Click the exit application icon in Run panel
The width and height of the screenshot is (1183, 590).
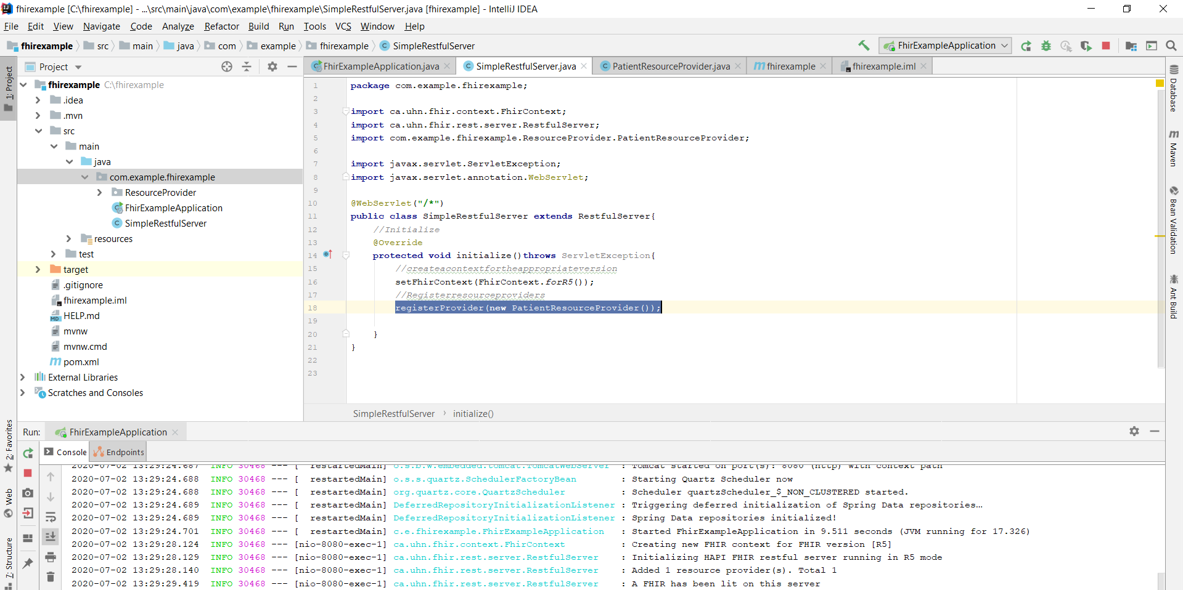(x=28, y=513)
